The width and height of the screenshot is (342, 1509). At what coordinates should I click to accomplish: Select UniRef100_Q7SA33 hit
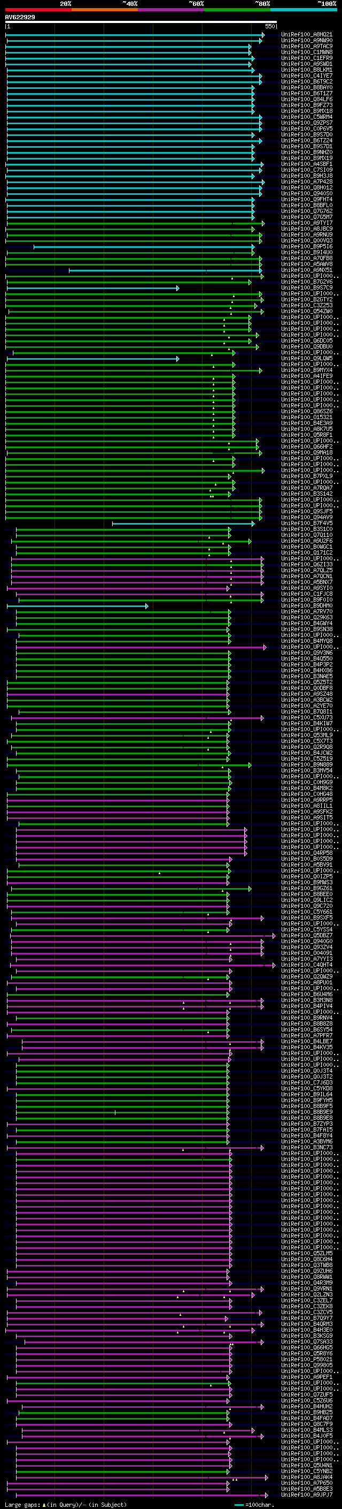(x=307, y=1343)
